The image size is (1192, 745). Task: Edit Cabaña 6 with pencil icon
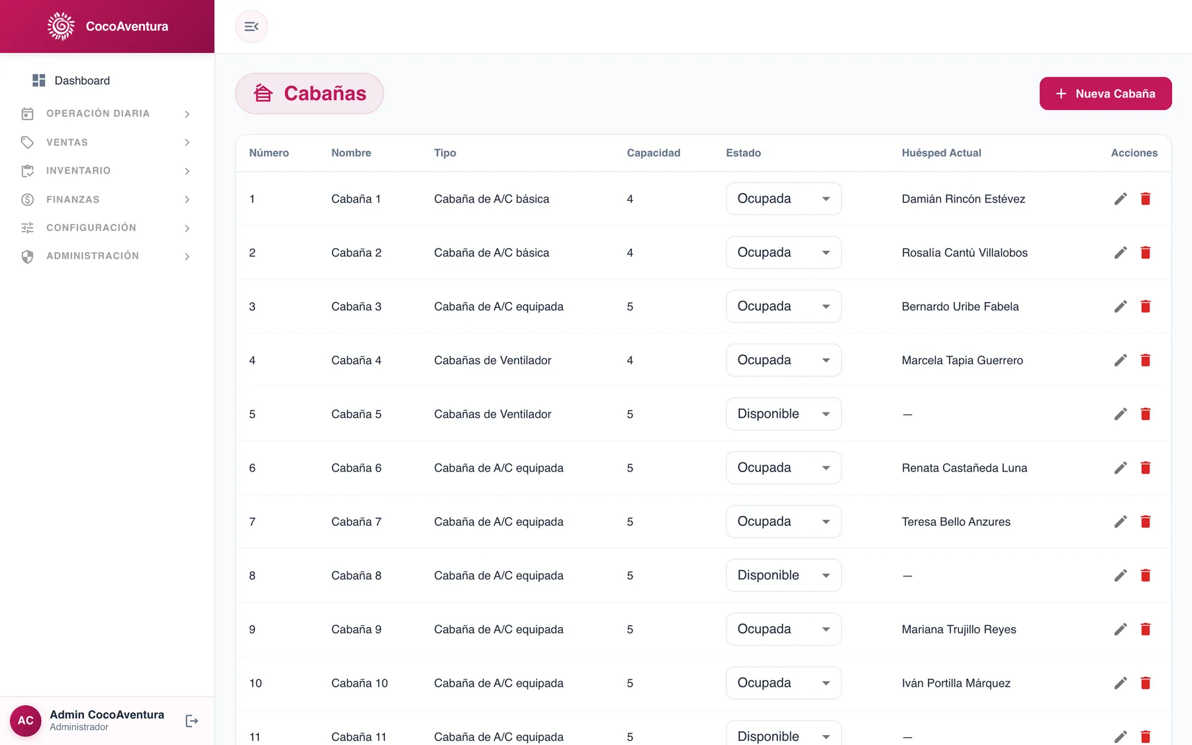click(1120, 468)
